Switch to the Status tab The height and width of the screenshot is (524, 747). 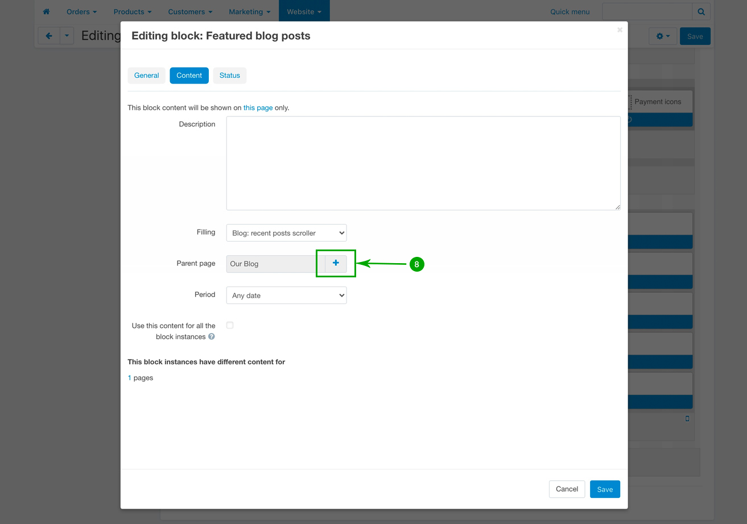[x=229, y=76]
